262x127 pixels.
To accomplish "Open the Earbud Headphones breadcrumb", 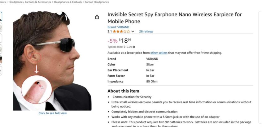I will 97,2.
